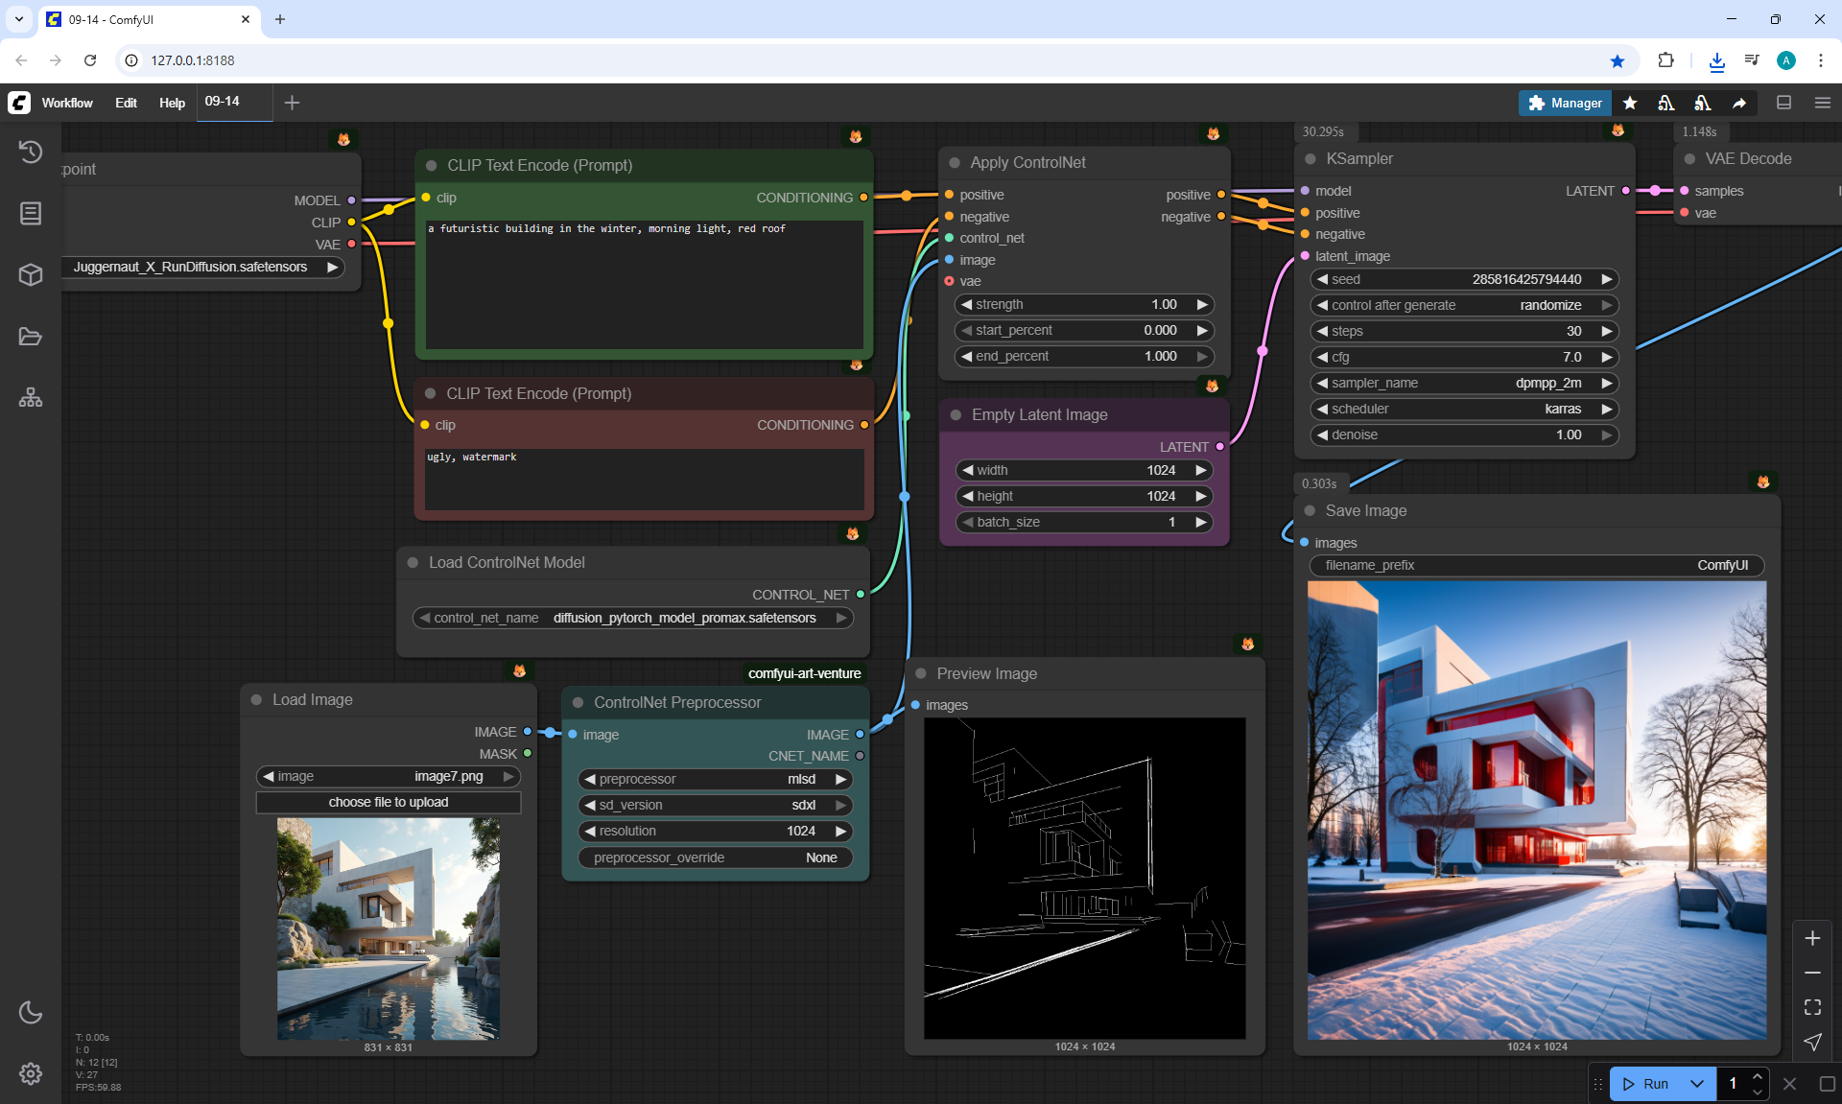Open the scheduler karras dropdown
Viewport: 1842px width, 1104px height.
pos(1463,409)
